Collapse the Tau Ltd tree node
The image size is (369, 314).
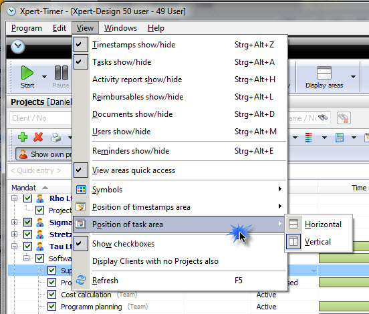point(14,247)
